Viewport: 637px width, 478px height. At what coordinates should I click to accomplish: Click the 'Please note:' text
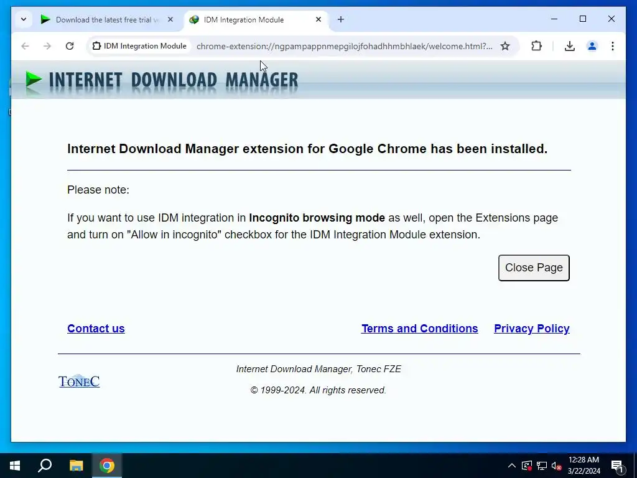pyautogui.click(x=98, y=190)
